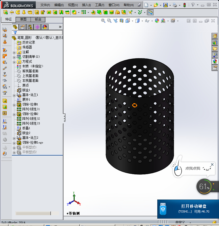Select the DisplayManager color ball tab
This screenshot has width=219, height=226.
[x=45, y=27]
